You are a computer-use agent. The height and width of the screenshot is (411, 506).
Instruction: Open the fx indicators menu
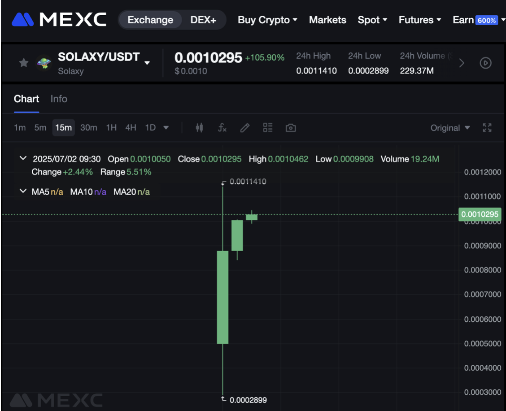[x=222, y=128]
